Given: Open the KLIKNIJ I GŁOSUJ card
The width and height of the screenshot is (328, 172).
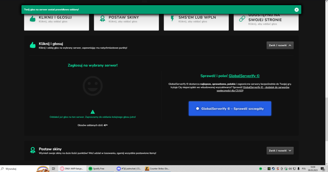Looking at the screenshot, I should 56,22.
